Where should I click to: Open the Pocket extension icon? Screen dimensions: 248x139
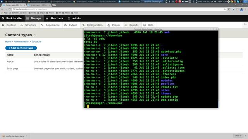point(233,9)
